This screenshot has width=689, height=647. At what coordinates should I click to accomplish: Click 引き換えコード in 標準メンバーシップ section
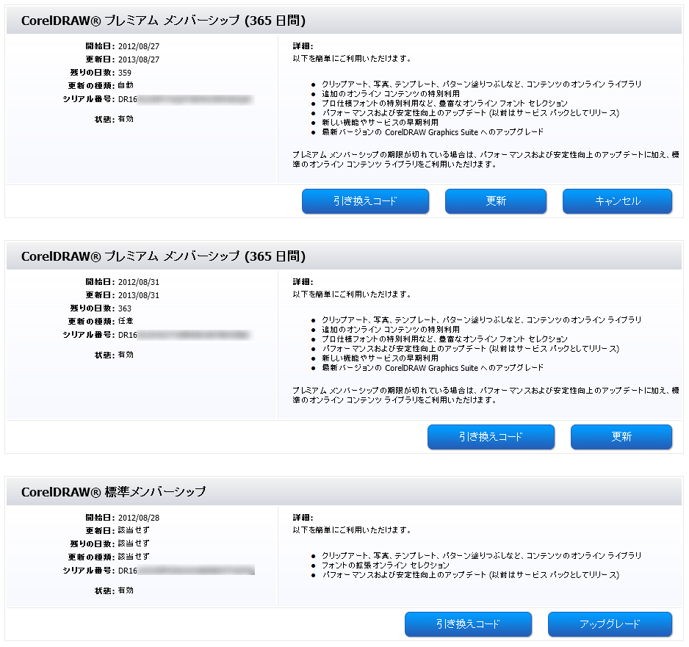(x=468, y=624)
